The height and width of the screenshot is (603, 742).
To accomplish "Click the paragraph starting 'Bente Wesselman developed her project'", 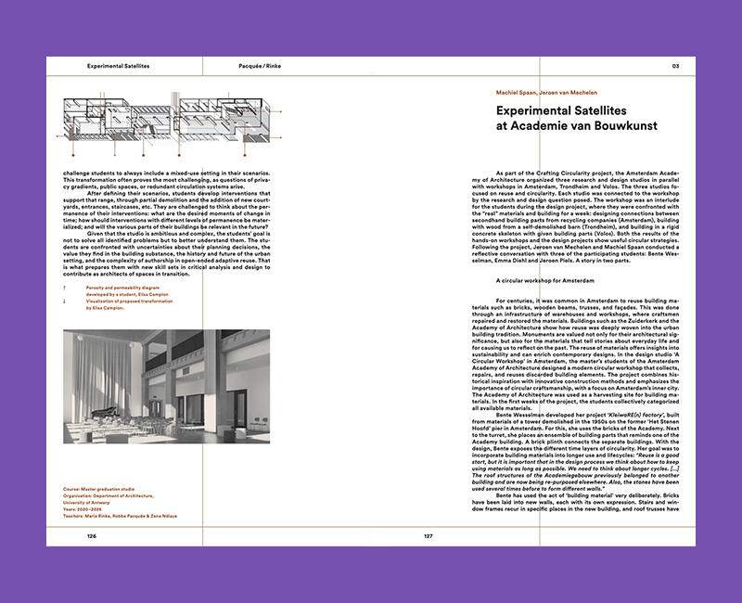I will pos(575,452).
